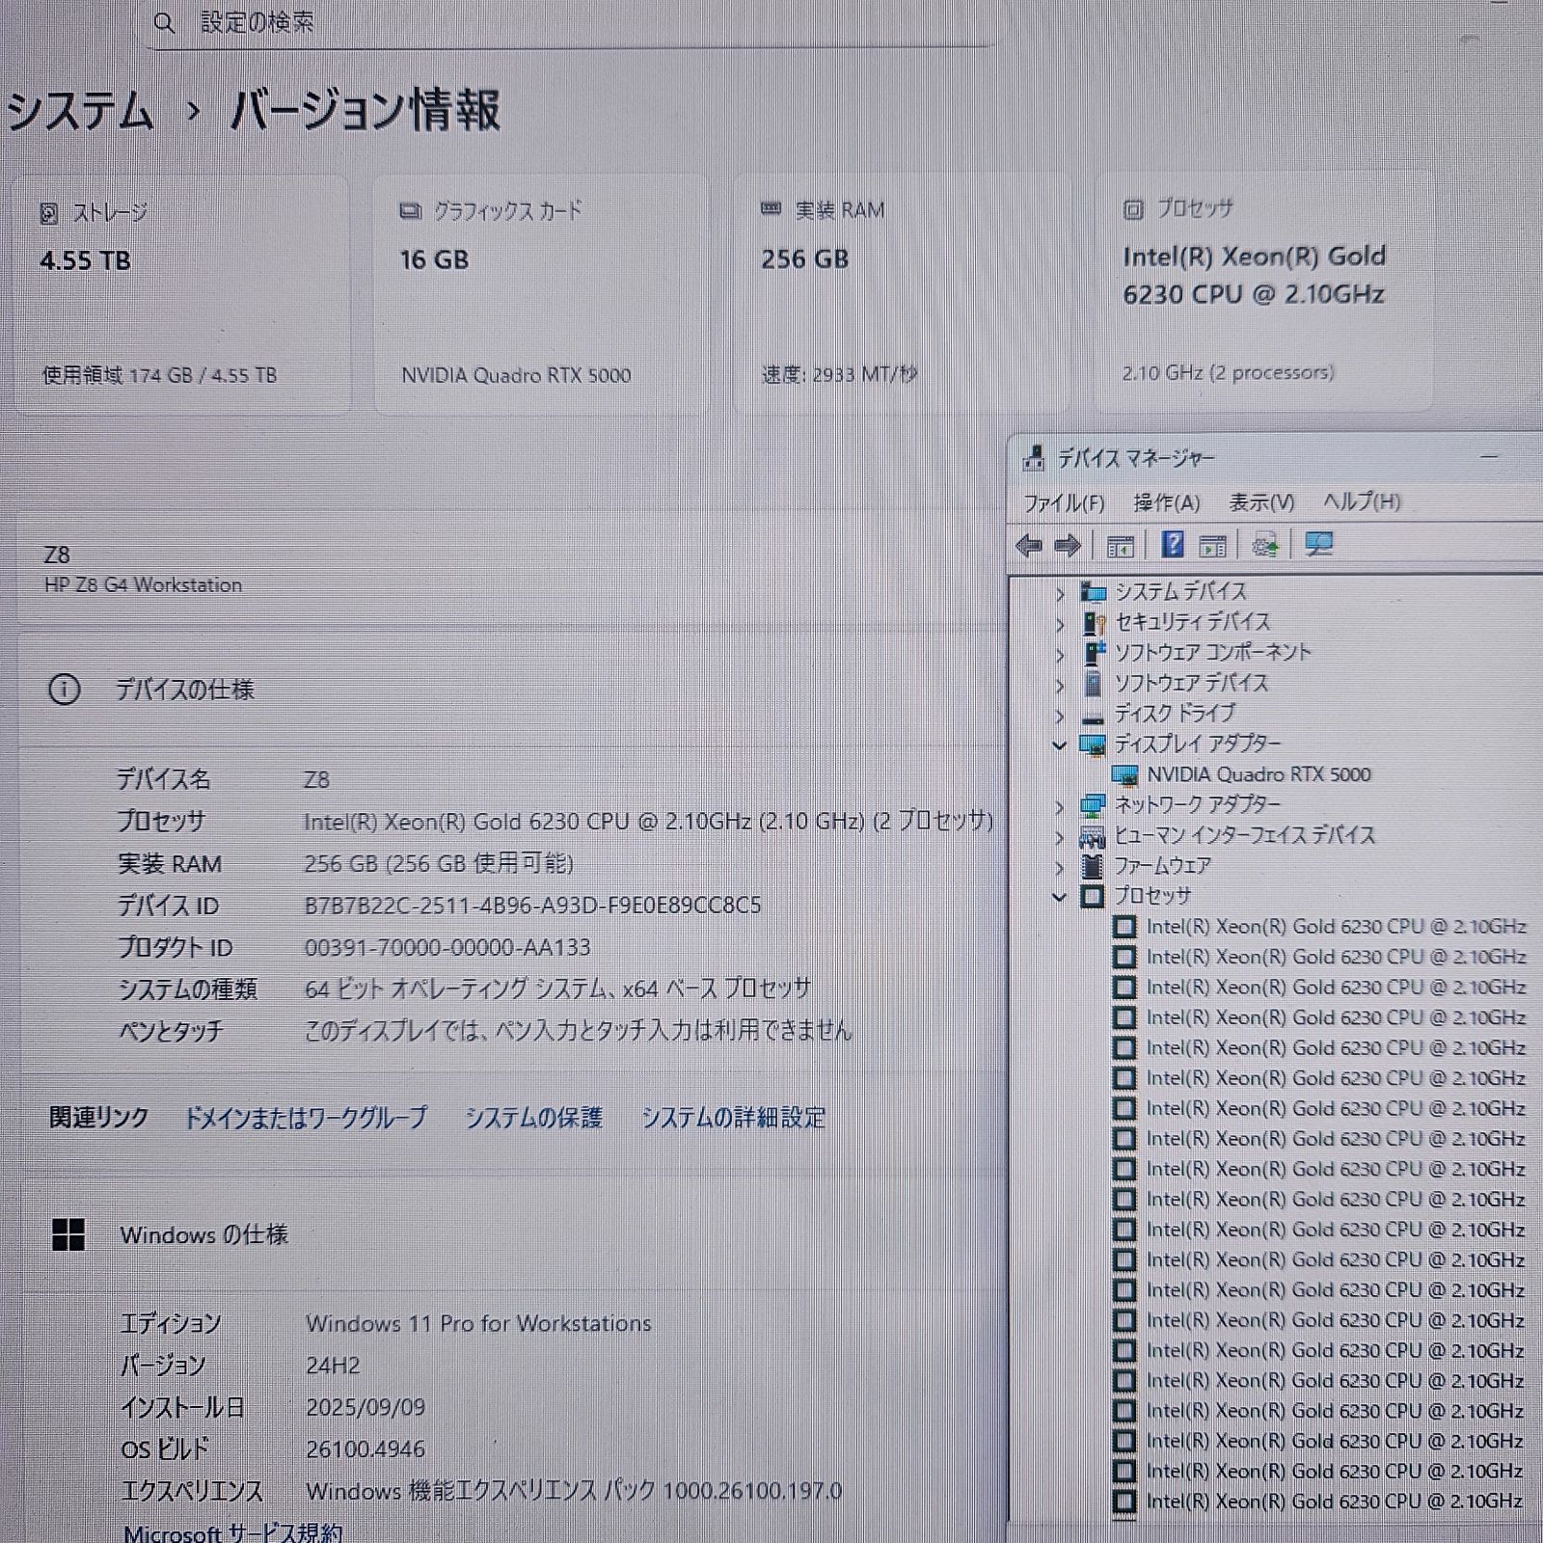Expand the ディスク ドライブ node
The image size is (1543, 1543).
1060,716
